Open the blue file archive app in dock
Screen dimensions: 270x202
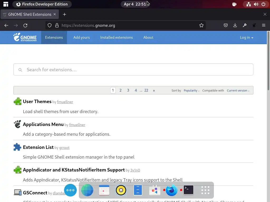coord(138,190)
